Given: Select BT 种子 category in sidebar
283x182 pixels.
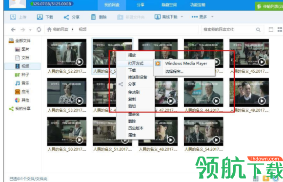Looking at the screenshot, I should [x=22, y=75].
